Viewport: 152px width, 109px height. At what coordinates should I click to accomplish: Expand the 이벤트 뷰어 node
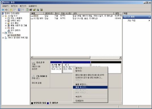6,21
